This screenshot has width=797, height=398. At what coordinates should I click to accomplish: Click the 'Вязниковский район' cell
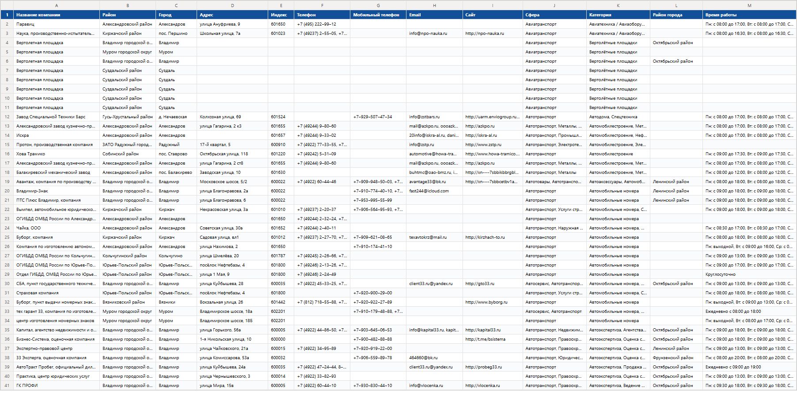tap(128, 302)
